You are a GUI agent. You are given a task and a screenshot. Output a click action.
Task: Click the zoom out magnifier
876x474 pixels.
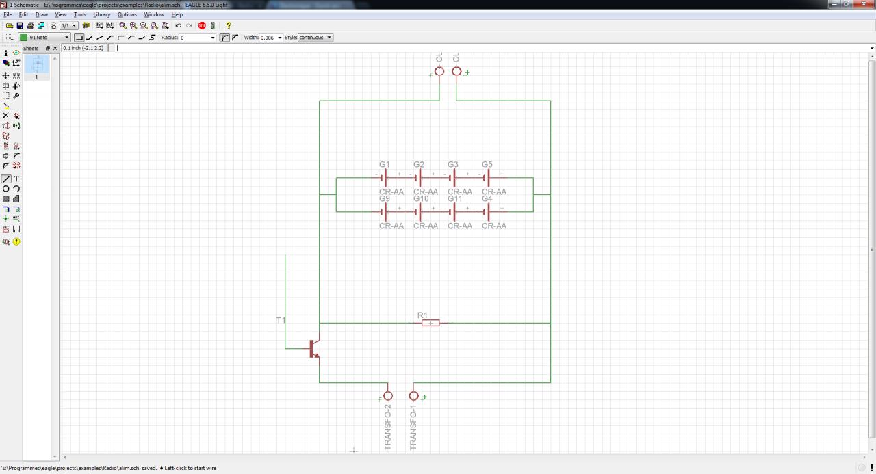[x=144, y=25]
